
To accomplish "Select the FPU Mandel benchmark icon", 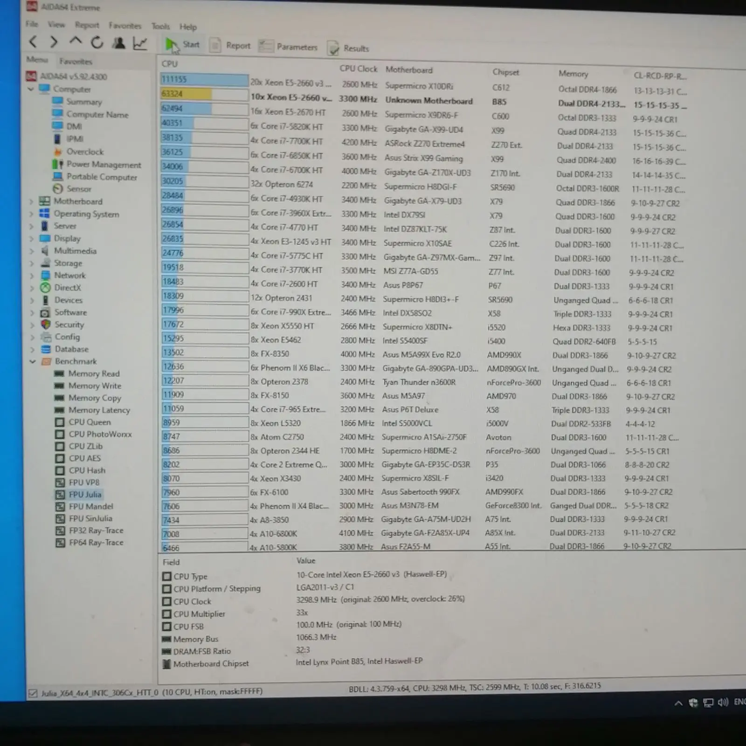I will coord(60,506).
